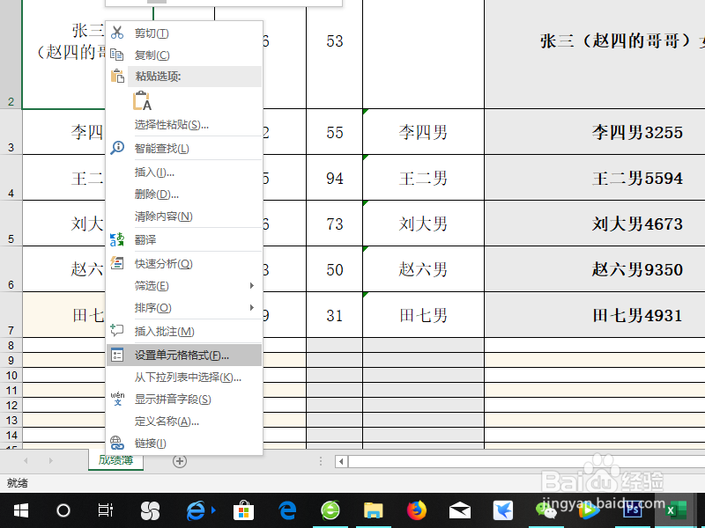
Task: Click the 显示拼音字段 wén icon
Action: point(117,399)
